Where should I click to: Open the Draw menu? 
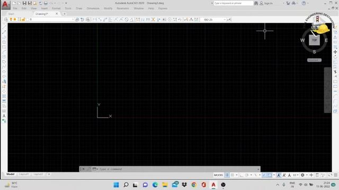coord(79,8)
